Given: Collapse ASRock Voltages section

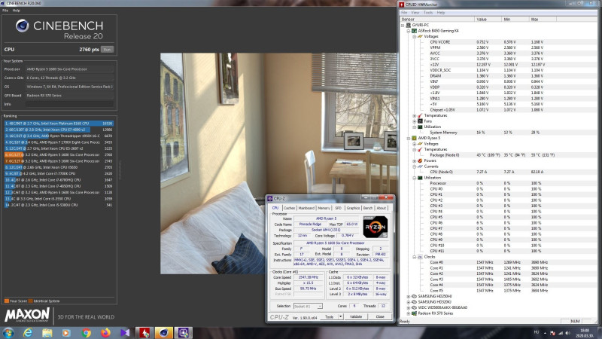Looking at the screenshot, I should pyautogui.click(x=415, y=36).
